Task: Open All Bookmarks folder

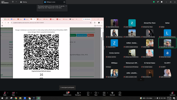Action: 98,26
